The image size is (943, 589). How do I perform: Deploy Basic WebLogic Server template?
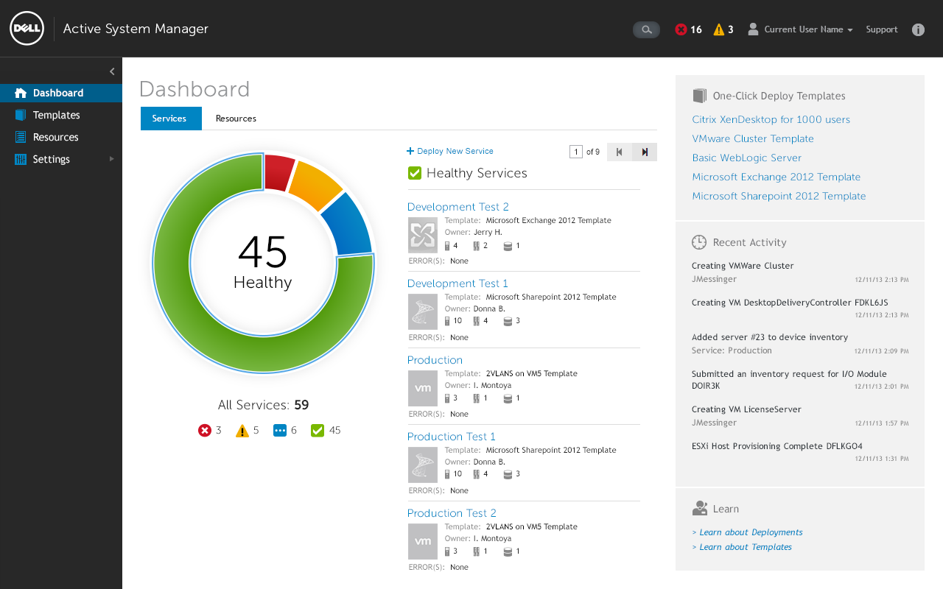pyautogui.click(x=746, y=158)
